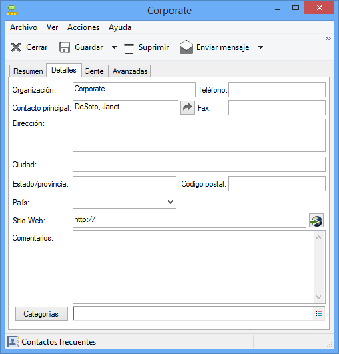
Task: Click the organization chart icon in title bar
Action: (11, 11)
